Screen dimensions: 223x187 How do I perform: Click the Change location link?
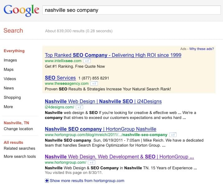tap(18, 129)
